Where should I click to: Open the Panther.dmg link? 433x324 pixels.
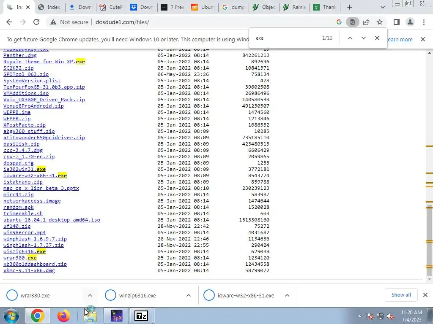tap(20, 55)
